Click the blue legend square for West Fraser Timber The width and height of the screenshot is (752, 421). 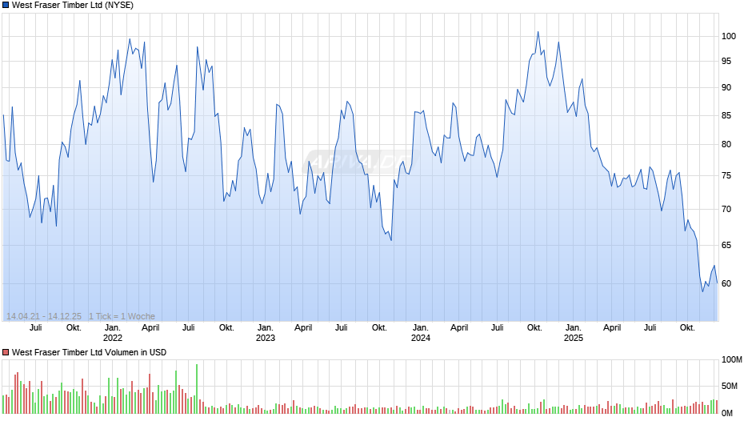6,6
